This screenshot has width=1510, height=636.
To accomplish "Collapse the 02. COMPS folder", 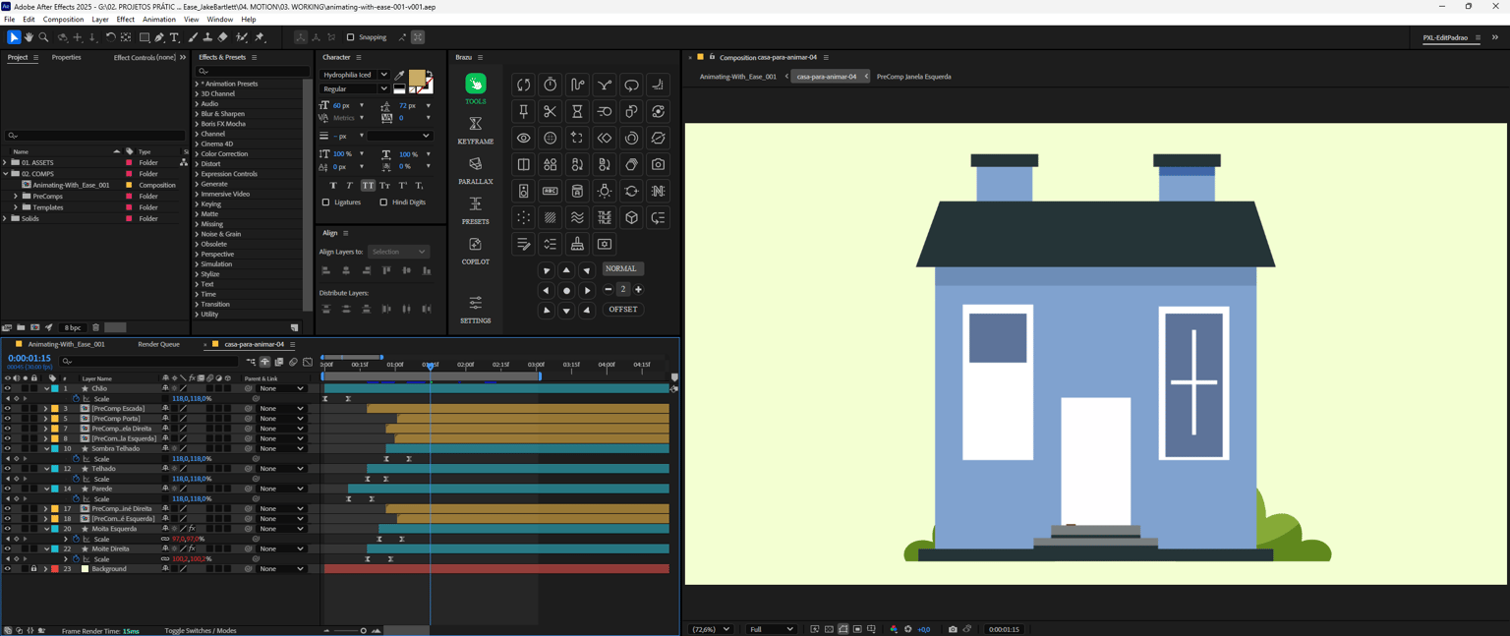I will point(6,174).
